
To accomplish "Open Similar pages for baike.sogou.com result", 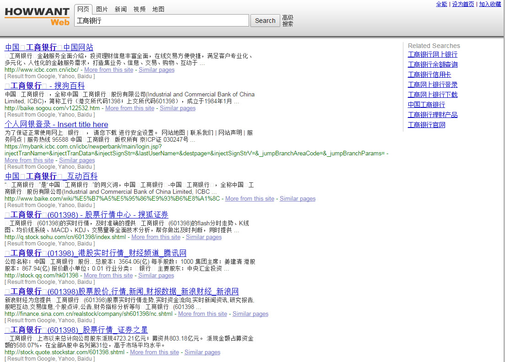I will pos(178,108).
